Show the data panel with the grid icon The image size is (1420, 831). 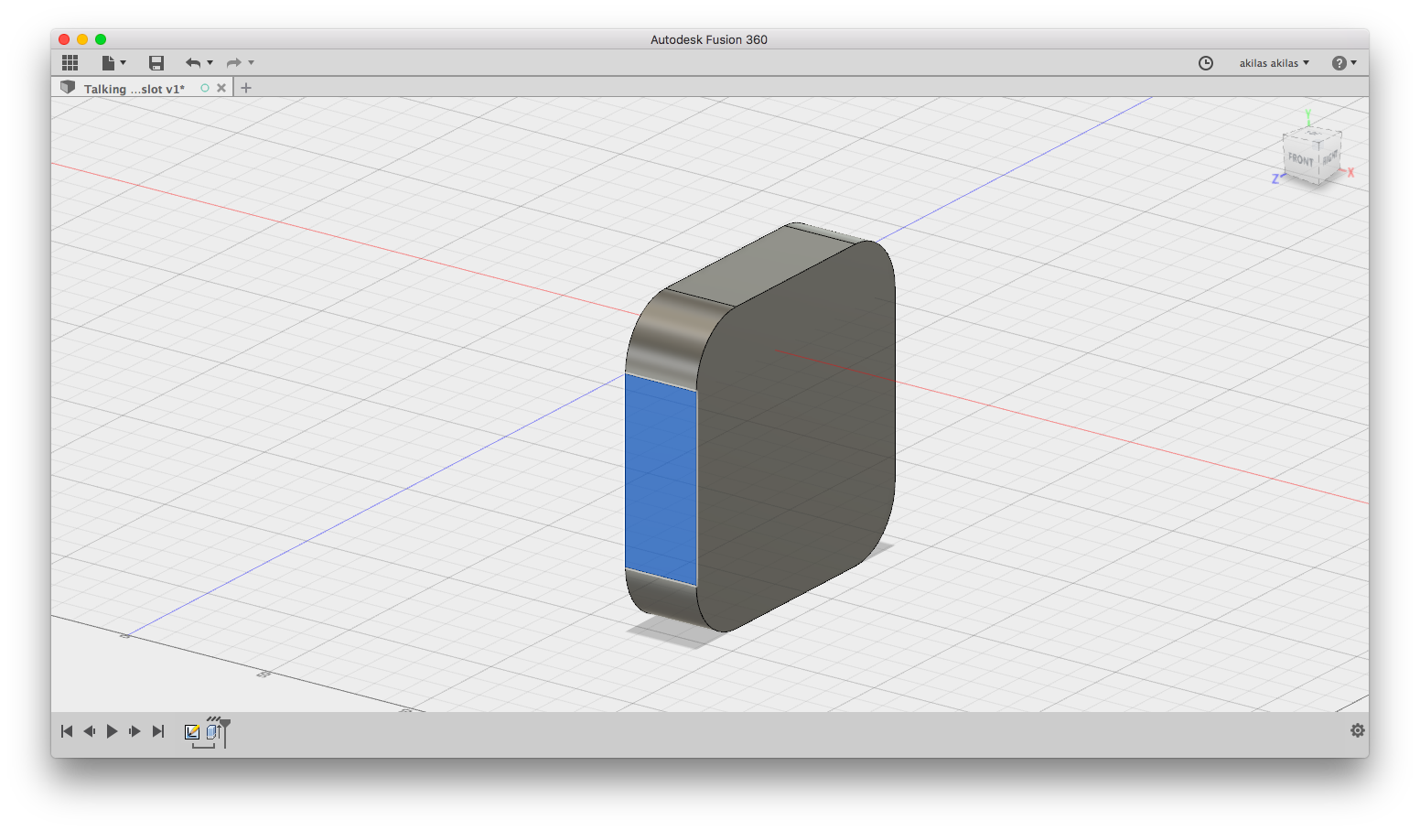click(70, 62)
